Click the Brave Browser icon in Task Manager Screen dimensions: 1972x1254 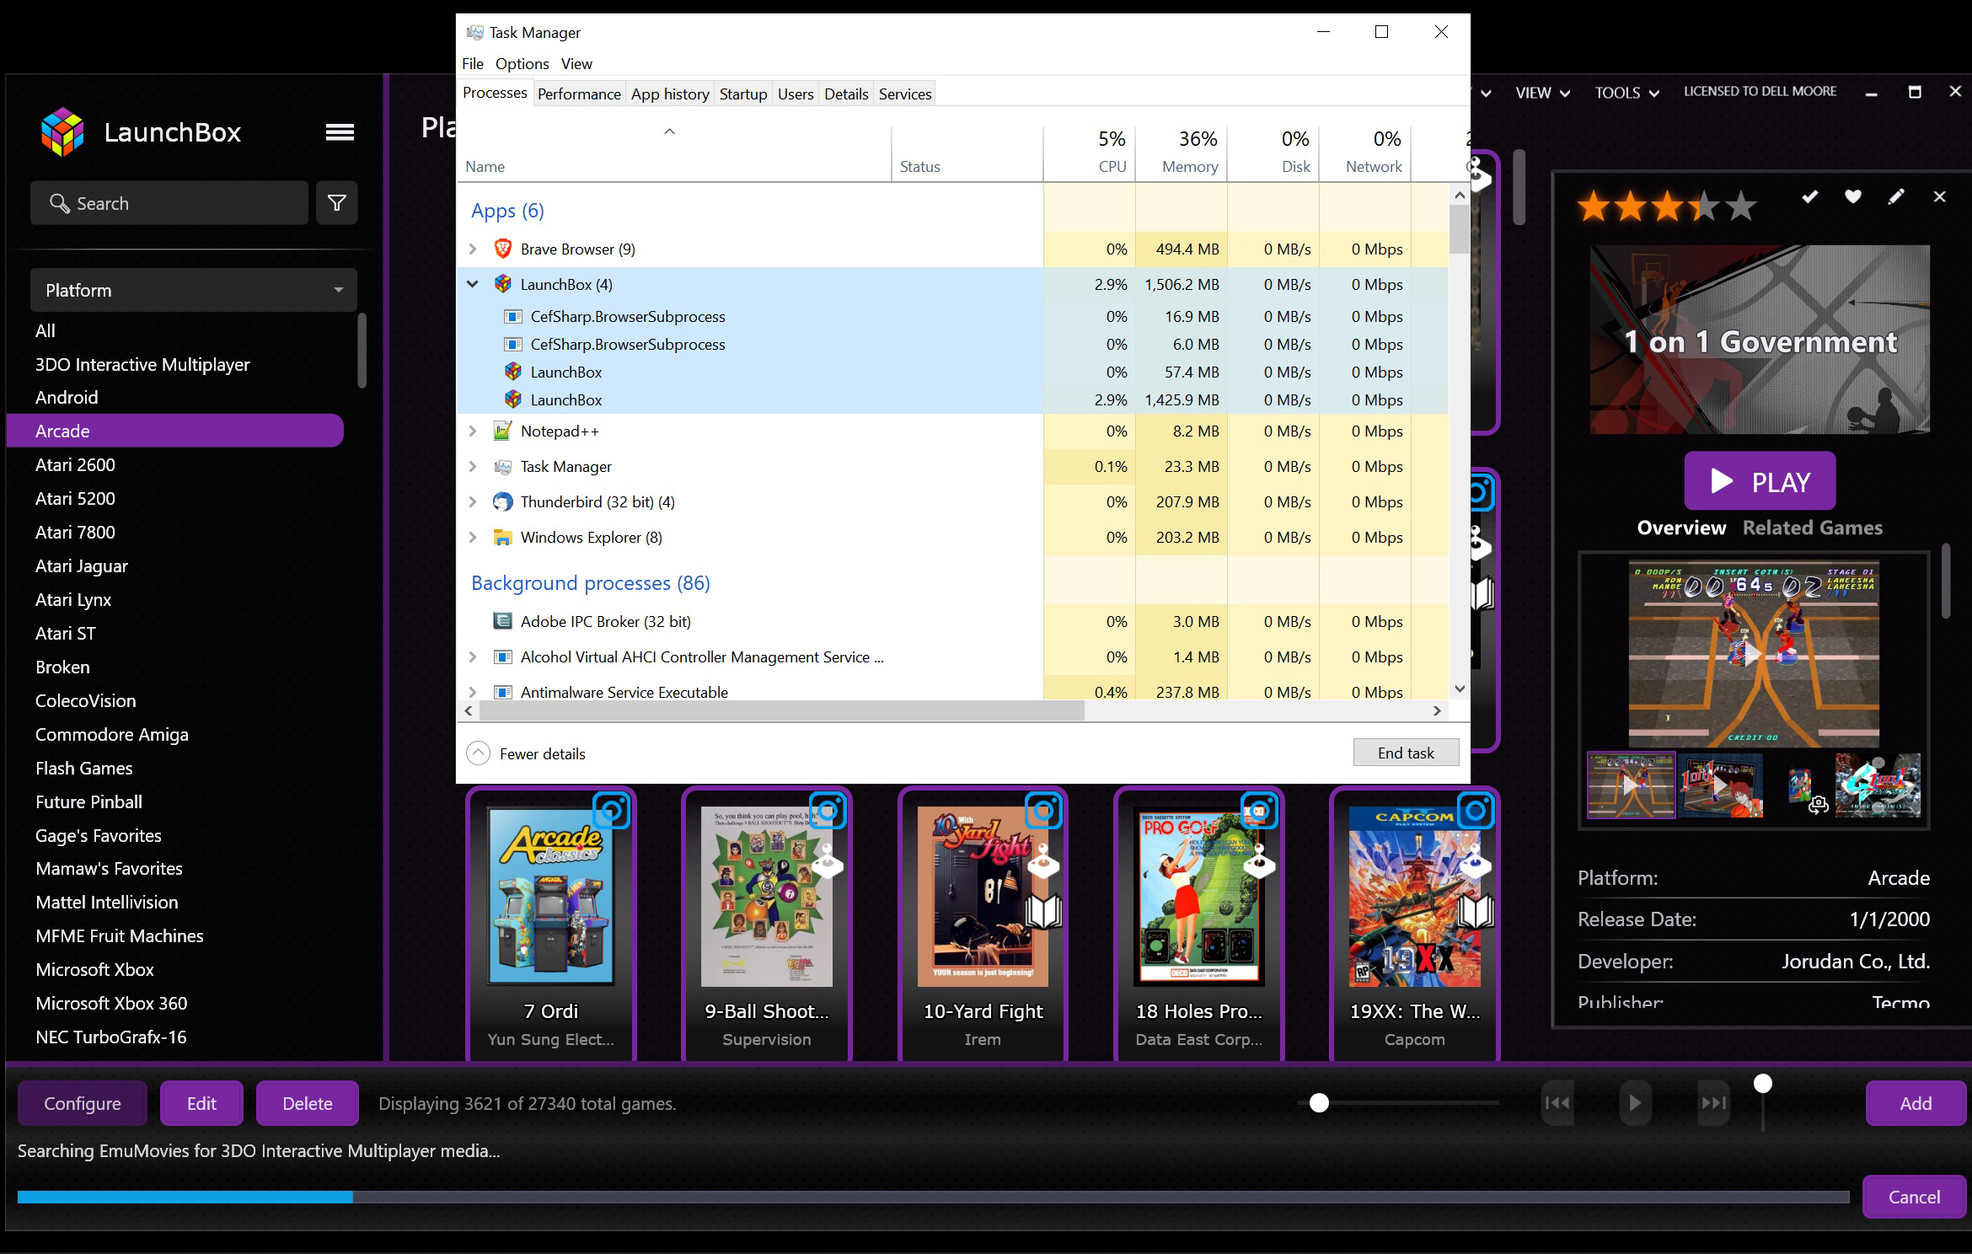coord(502,249)
